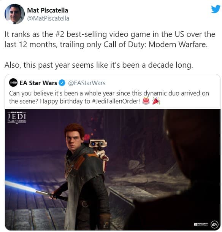Viewport: 222px width, 232px height.
Task: Open the Mat Piscatella display name
Action: (x=48, y=10)
